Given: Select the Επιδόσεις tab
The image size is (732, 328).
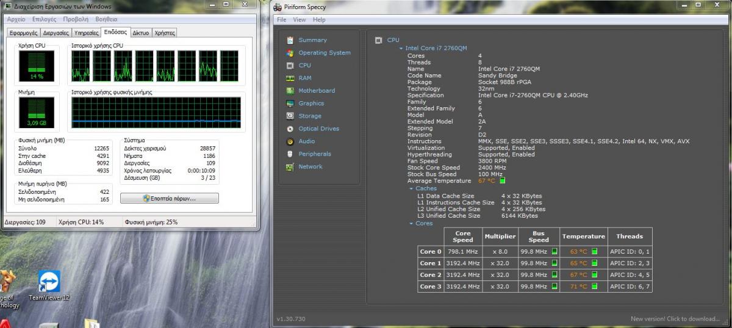Looking at the screenshot, I should point(115,32).
